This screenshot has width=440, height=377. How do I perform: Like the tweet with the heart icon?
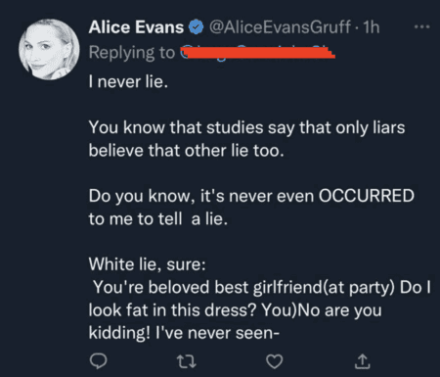pos(275,361)
